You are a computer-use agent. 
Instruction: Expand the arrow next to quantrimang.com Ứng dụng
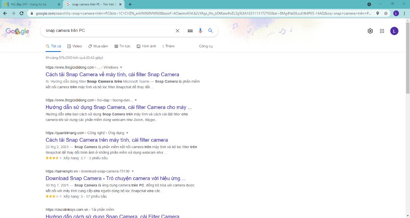point(127,133)
